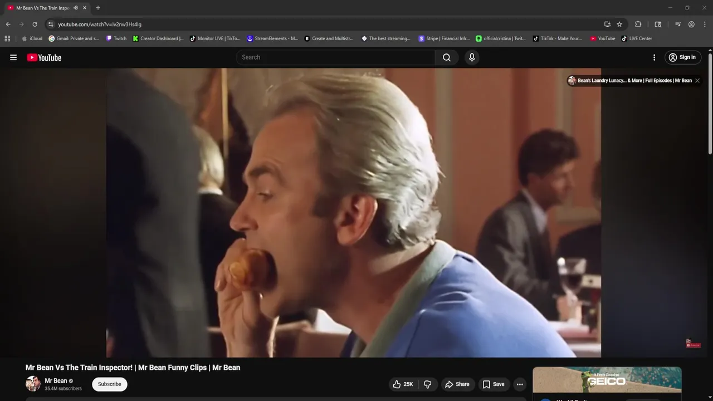The height and width of the screenshot is (401, 713).
Task: Click the 35.4M subscribers text
Action: click(63, 389)
